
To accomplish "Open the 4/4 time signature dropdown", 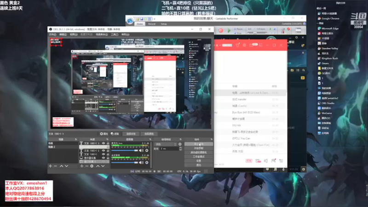I will tap(251, 29).
